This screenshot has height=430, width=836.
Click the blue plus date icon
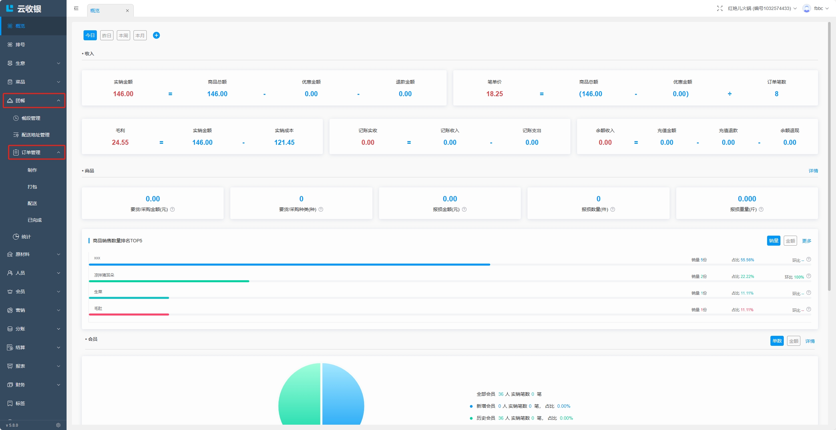click(x=156, y=35)
